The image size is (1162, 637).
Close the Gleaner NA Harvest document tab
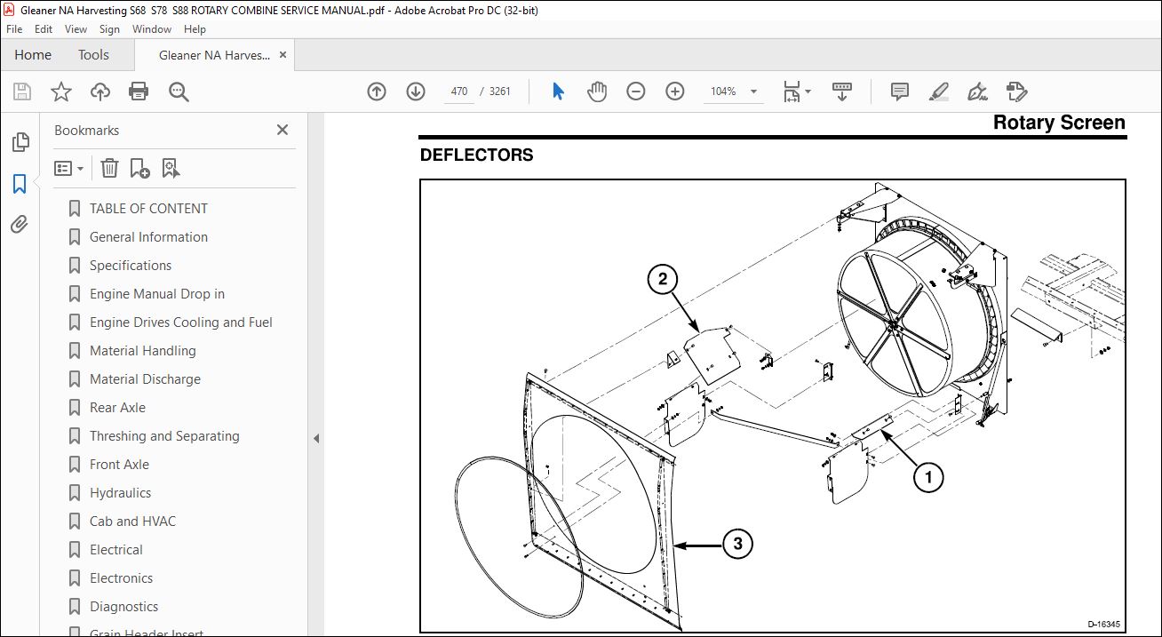pyautogui.click(x=283, y=55)
